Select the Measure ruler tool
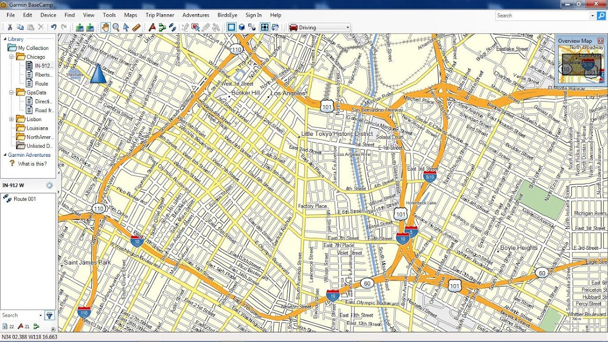The image size is (608, 342). click(x=136, y=28)
